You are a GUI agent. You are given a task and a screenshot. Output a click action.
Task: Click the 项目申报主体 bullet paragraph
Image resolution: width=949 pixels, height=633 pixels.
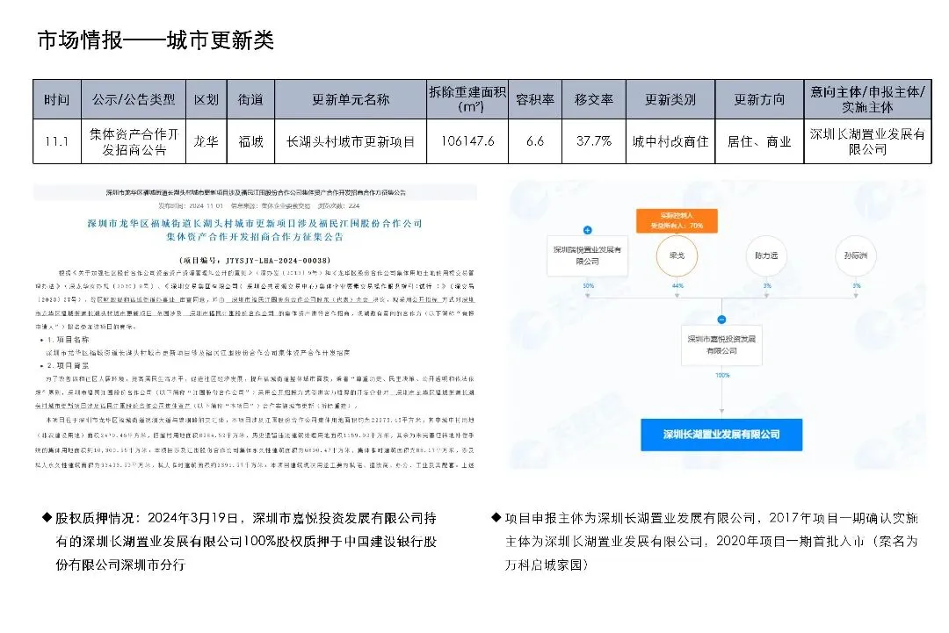[705, 541]
